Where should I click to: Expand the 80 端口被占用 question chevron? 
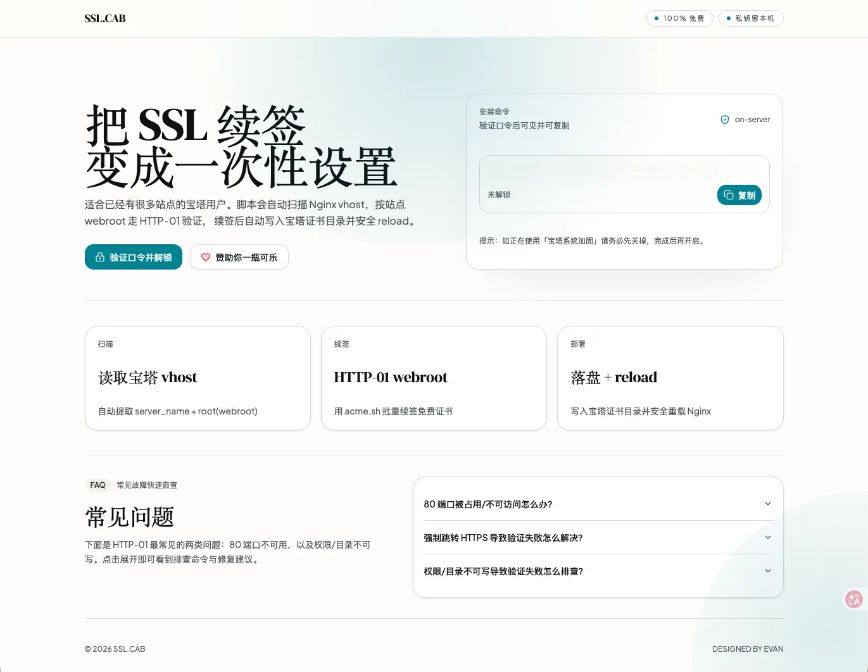pyautogui.click(x=768, y=504)
